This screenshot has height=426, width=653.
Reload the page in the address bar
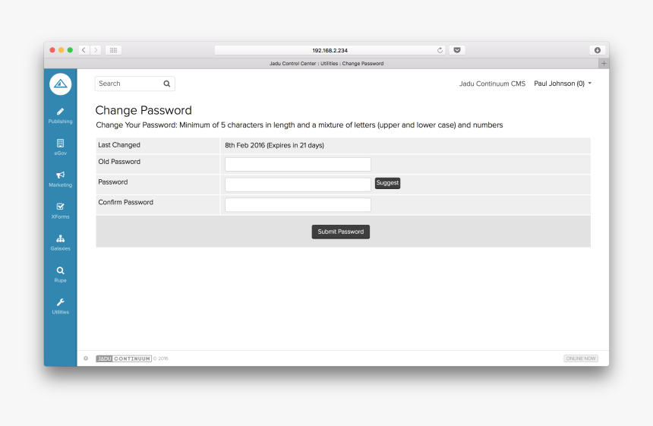440,50
